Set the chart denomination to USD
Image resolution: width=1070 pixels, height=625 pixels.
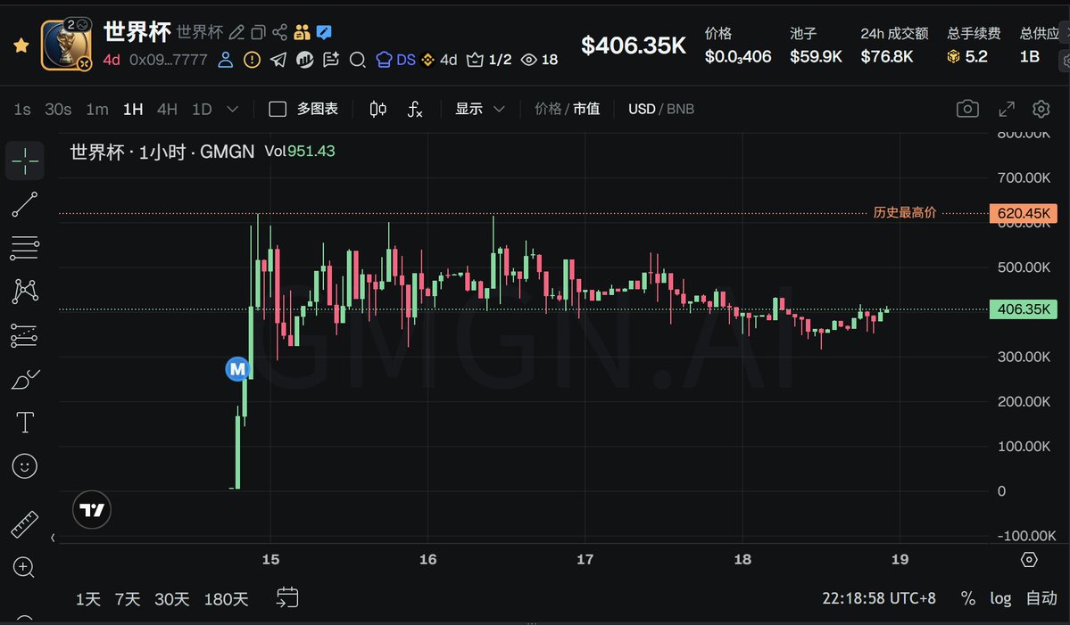point(642,109)
